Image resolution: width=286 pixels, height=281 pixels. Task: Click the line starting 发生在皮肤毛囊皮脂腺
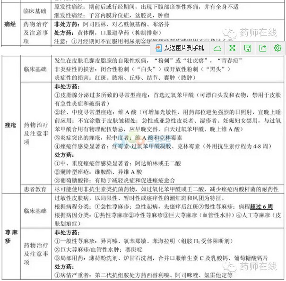point(148,60)
